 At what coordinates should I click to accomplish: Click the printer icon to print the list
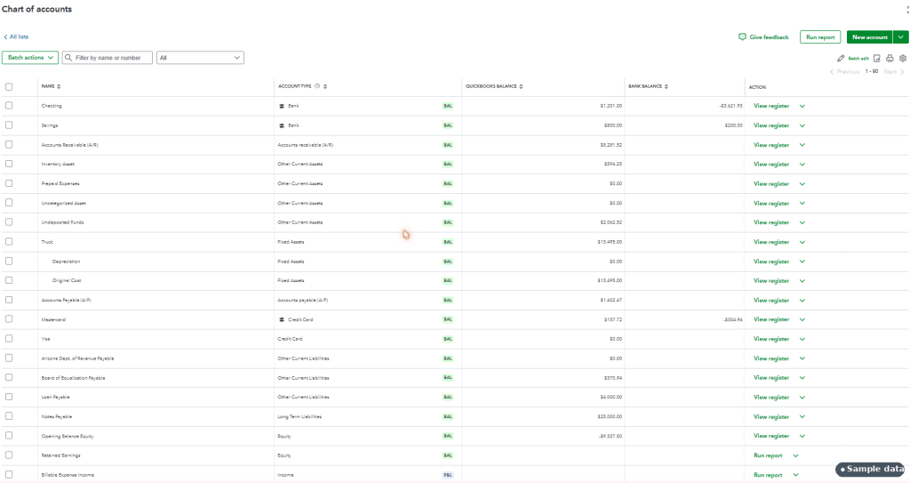point(890,58)
